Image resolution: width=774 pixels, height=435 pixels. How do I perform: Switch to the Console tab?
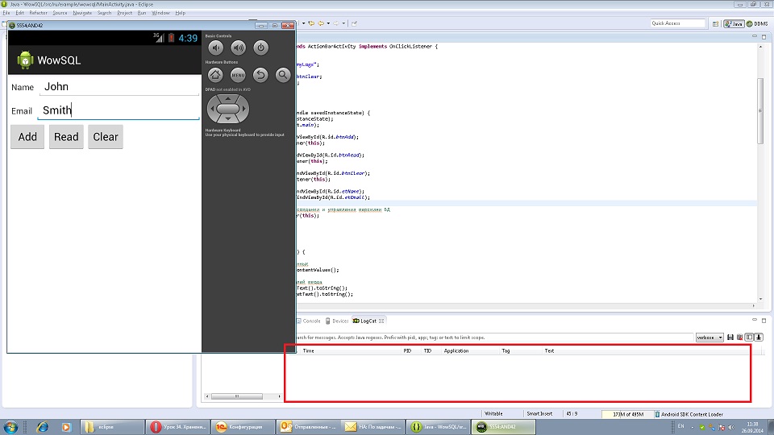309,321
